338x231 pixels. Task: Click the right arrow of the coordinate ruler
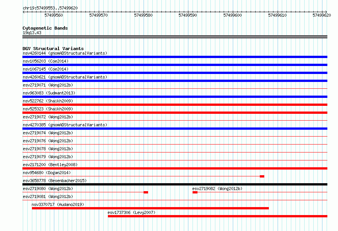pyautogui.click(x=326, y=12)
